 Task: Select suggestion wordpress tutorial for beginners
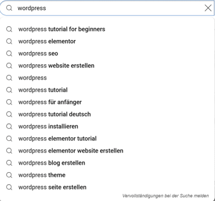(x=107, y=29)
